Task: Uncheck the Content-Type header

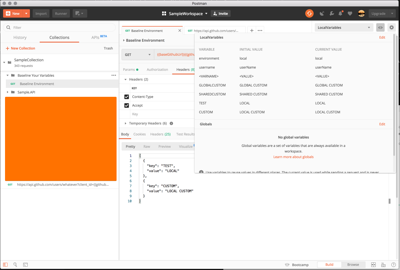Action: [x=127, y=97]
